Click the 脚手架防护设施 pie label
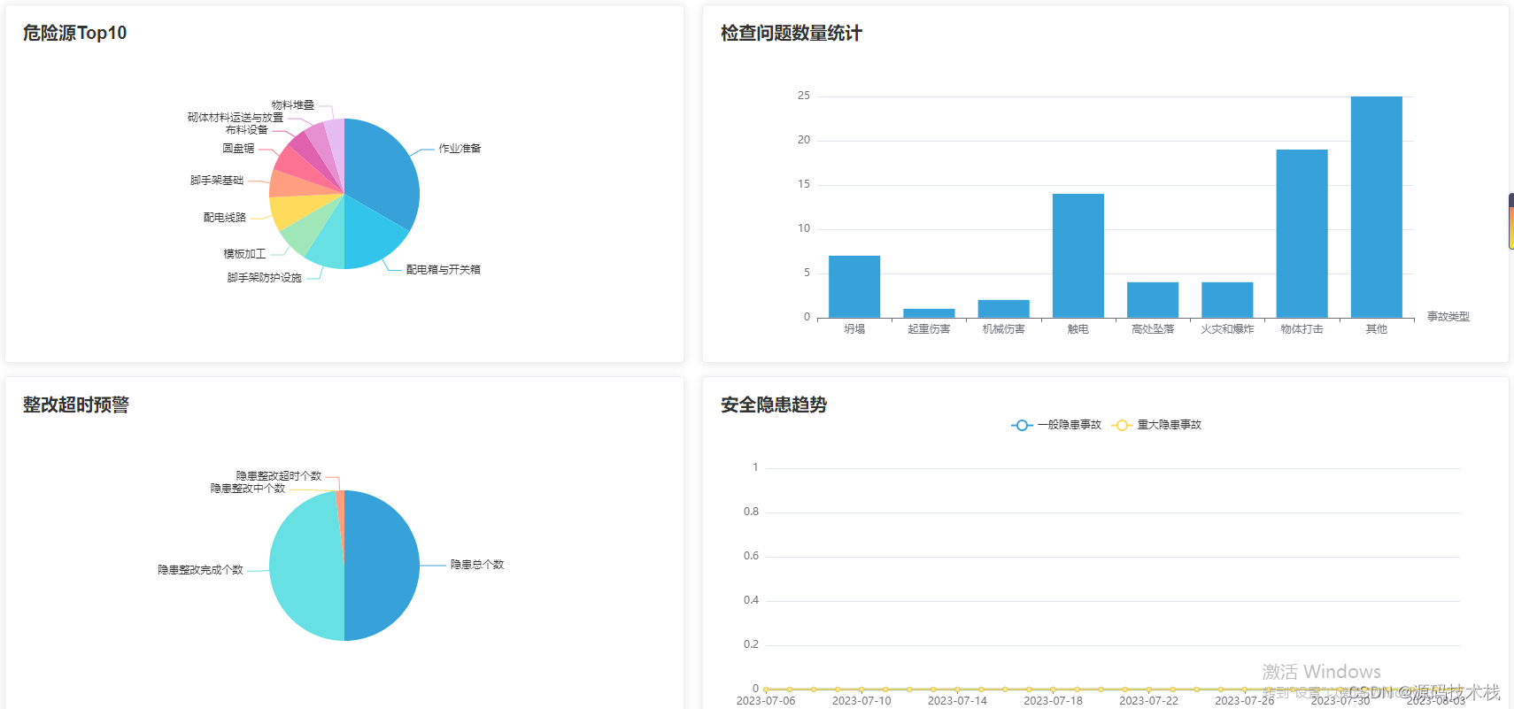The height and width of the screenshot is (709, 1514). pyautogui.click(x=264, y=278)
